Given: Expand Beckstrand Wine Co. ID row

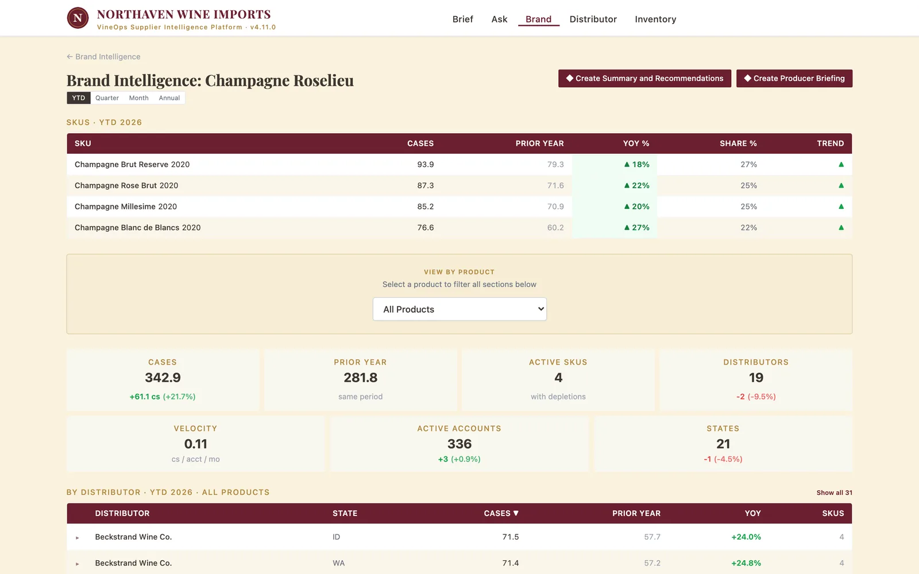Looking at the screenshot, I should click(x=78, y=538).
